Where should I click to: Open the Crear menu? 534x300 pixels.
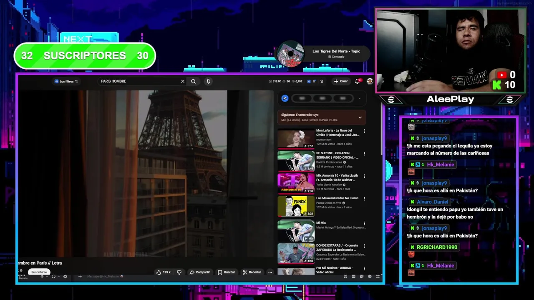341,81
